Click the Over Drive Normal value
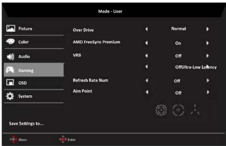226x146 pixels. pos(179,29)
